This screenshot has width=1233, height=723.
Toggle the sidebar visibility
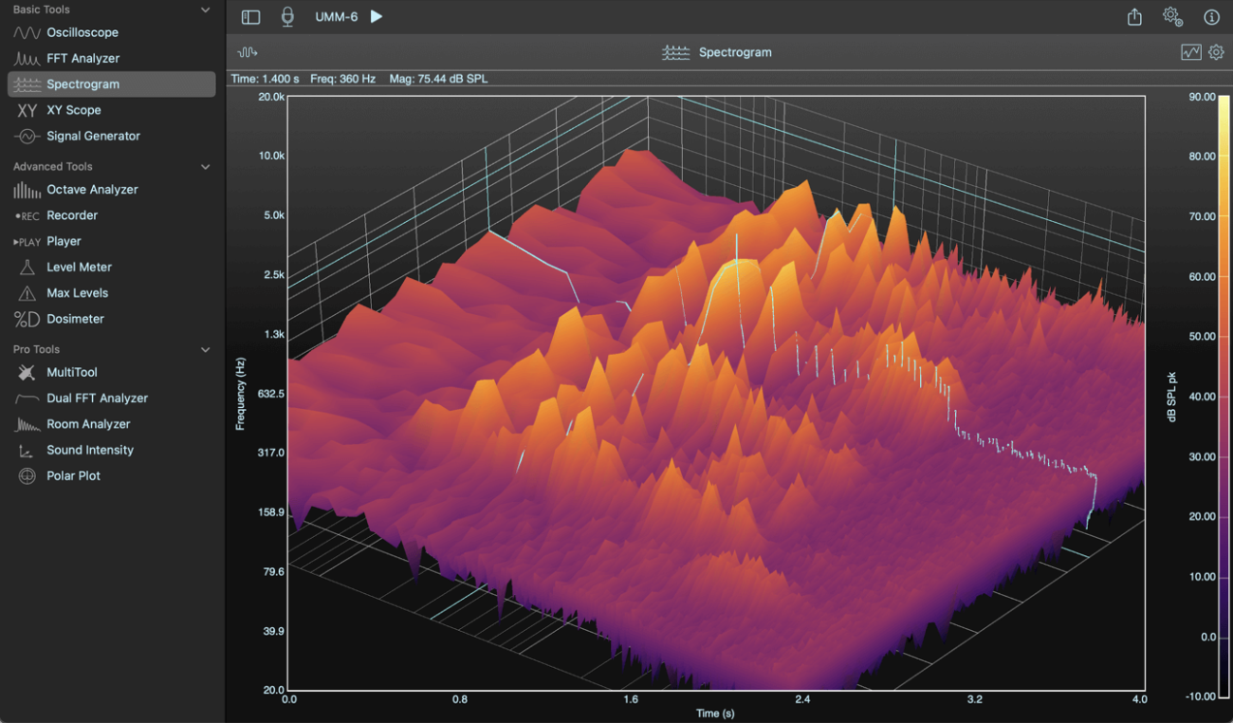click(x=250, y=17)
